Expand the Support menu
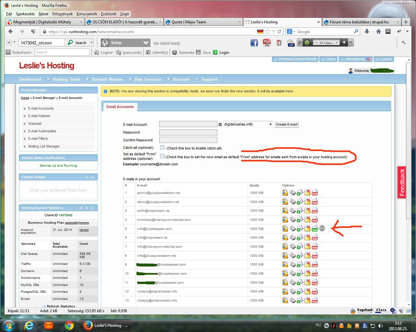This screenshot has height=332, width=416. point(207,79)
